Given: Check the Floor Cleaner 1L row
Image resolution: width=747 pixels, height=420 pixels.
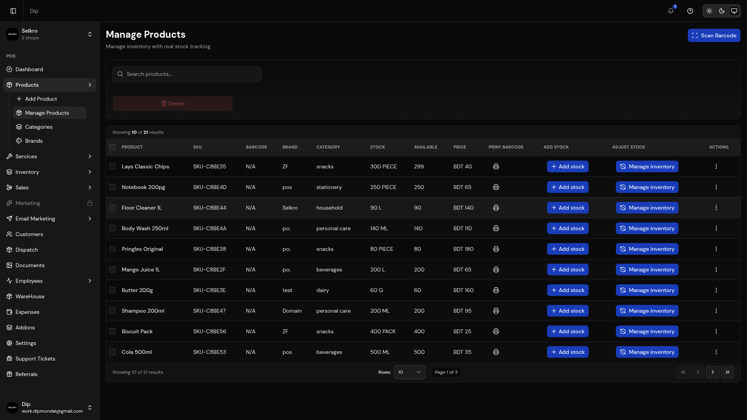Looking at the screenshot, I should 112,208.
